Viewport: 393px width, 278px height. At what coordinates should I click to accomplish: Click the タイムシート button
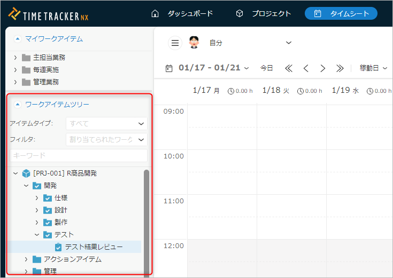pyautogui.click(x=341, y=13)
